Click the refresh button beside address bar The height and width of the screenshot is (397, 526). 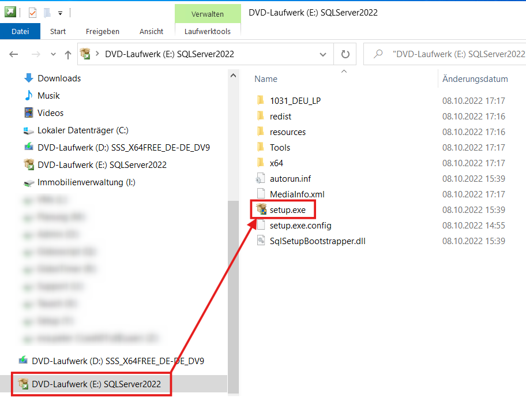(x=345, y=54)
